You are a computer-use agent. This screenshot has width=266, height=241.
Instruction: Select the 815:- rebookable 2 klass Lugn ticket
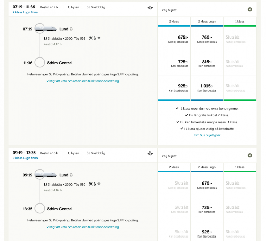[207, 63]
